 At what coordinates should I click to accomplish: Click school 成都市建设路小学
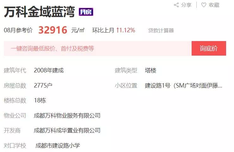58,145
